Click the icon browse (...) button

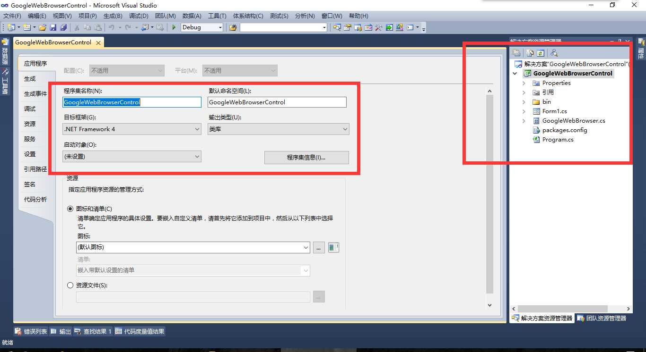coord(319,247)
